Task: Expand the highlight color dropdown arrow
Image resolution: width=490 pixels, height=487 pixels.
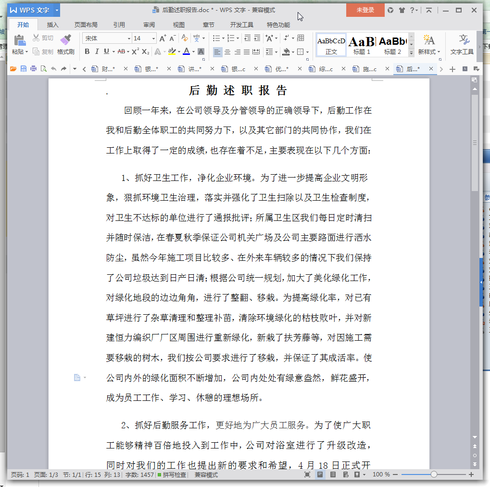Action: [179, 51]
